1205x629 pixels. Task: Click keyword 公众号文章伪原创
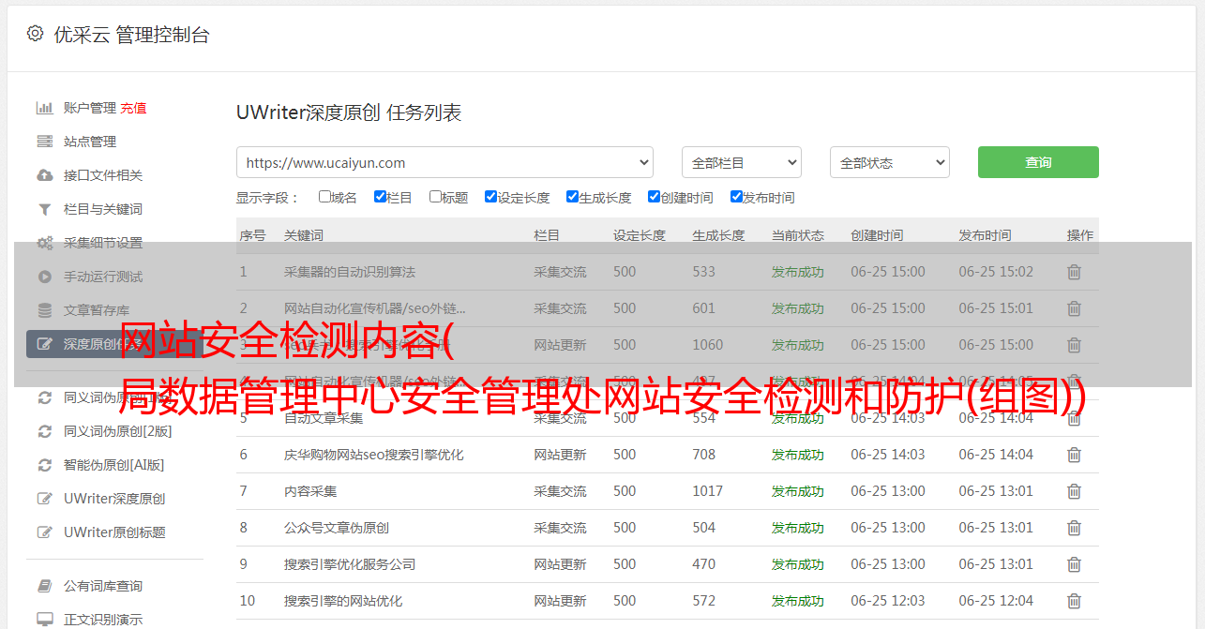click(x=337, y=528)
